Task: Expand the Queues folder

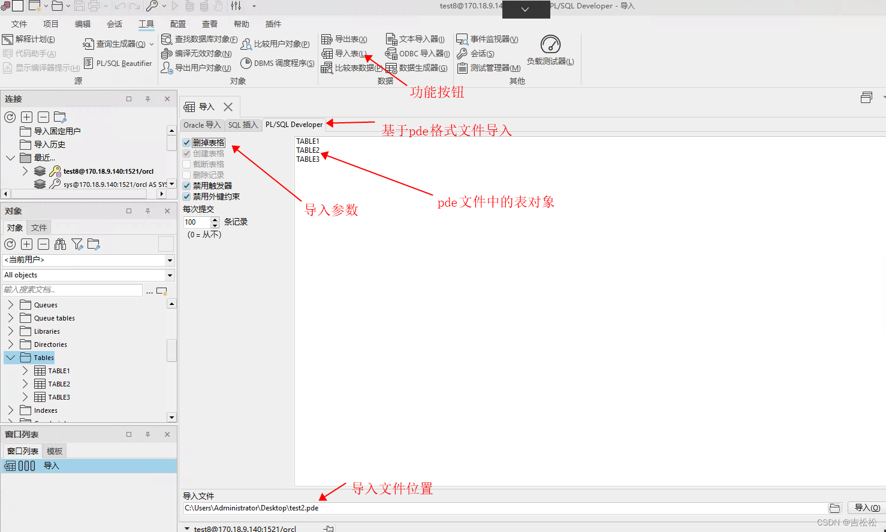Action: click(x=10, y=305)
